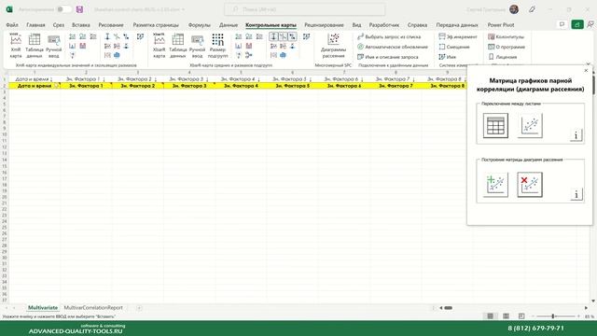Collapse the ribbon with the chevron
The image size is (597, 336).
(589, 64)
